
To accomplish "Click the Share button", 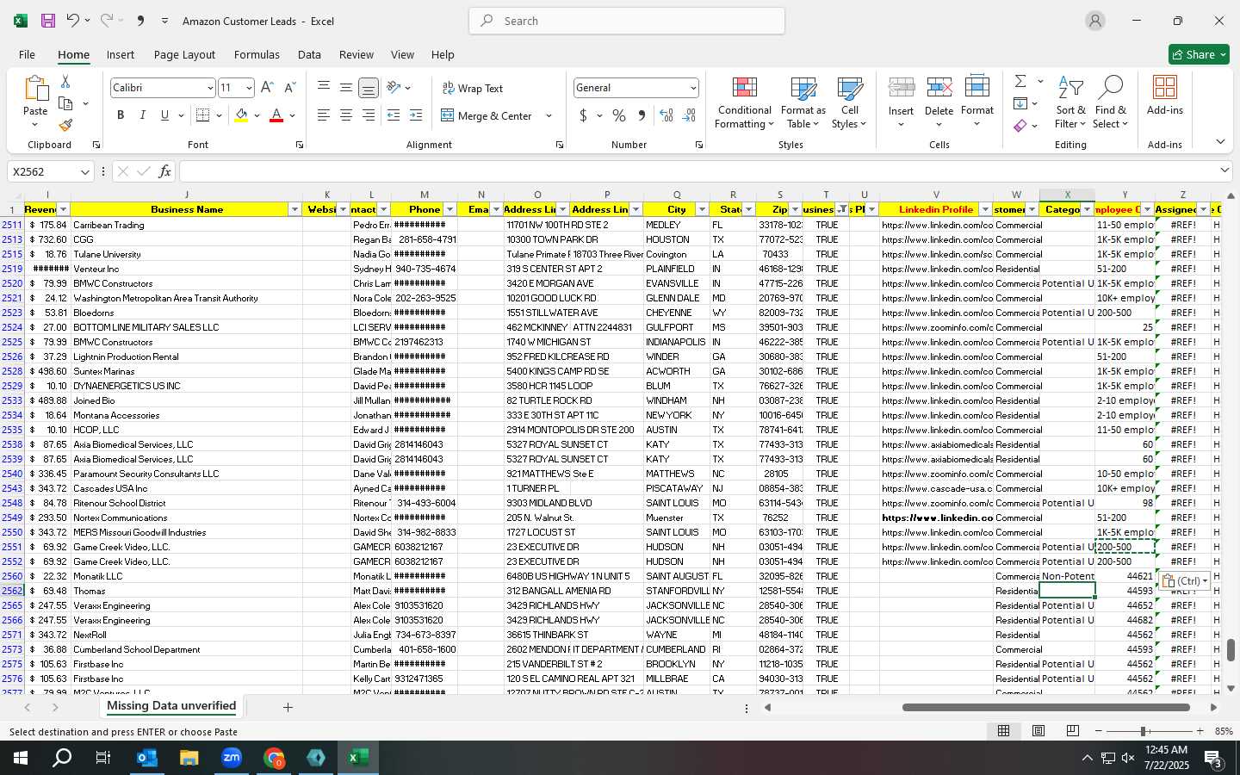I will point(1199,54).
